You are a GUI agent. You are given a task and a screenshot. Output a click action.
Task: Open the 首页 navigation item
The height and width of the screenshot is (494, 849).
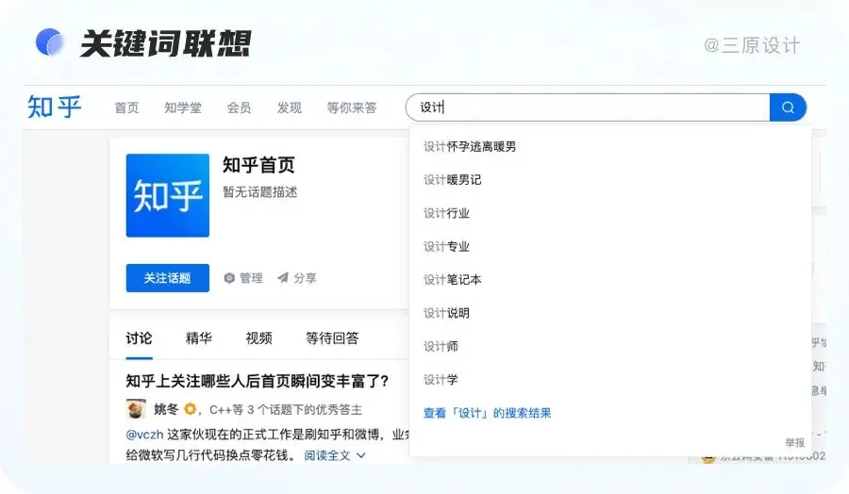[x=126, y=107]
